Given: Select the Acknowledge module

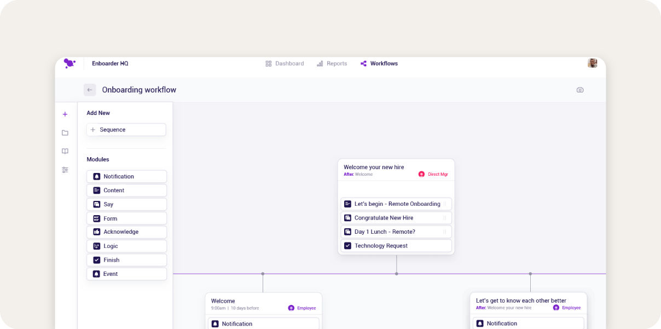Looking at the screenshot, I should pyautogui.click(x=126, y=232).
